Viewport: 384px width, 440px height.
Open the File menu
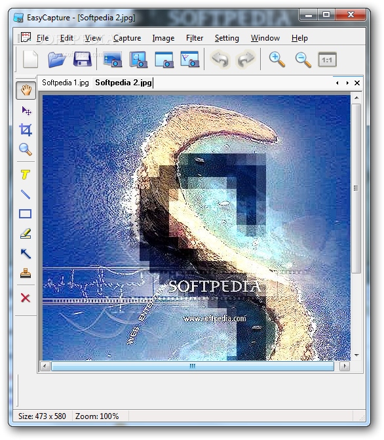(43, 38)
